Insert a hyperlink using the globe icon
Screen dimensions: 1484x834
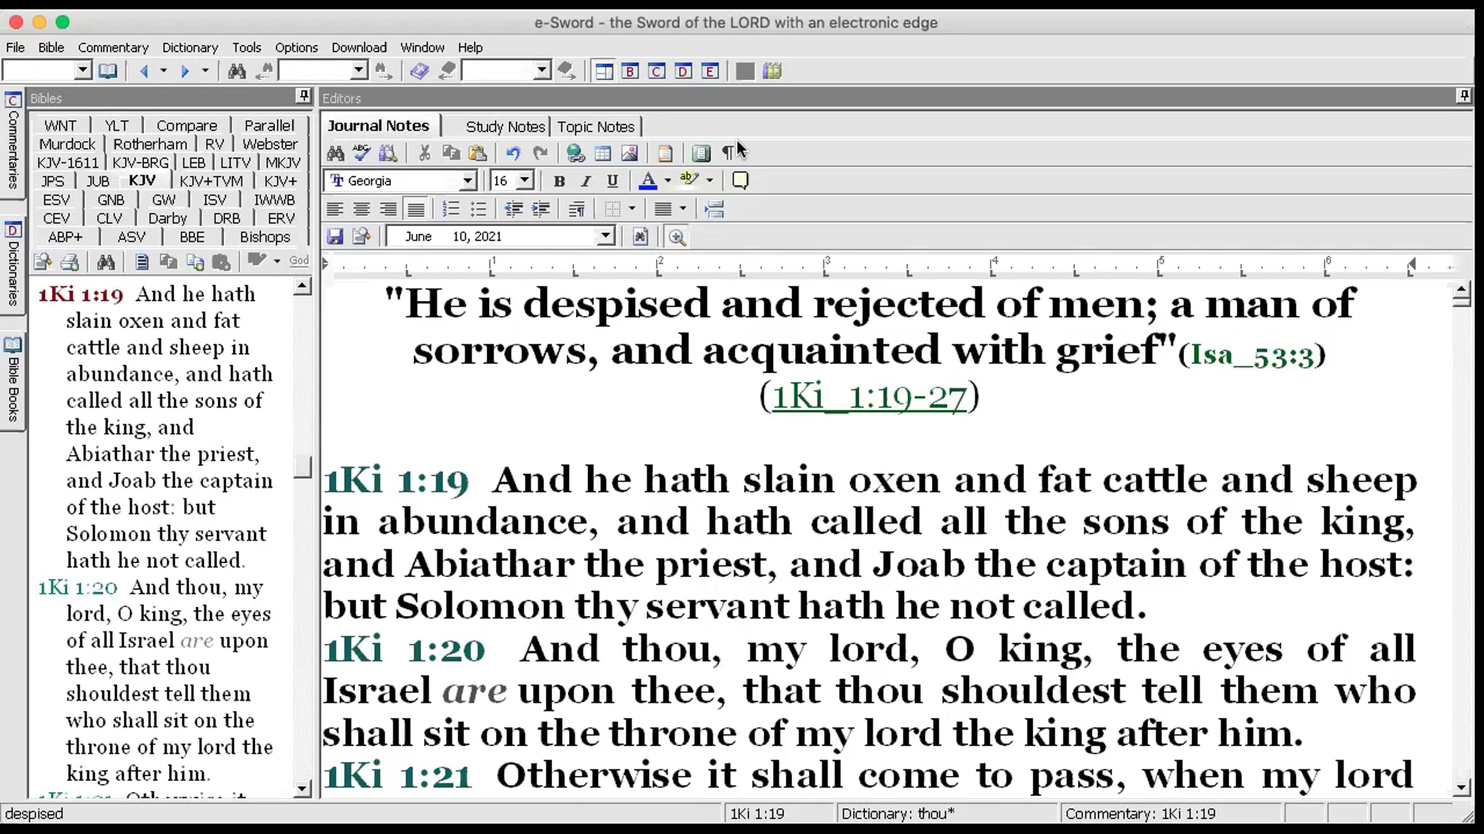tap(575, 153)
